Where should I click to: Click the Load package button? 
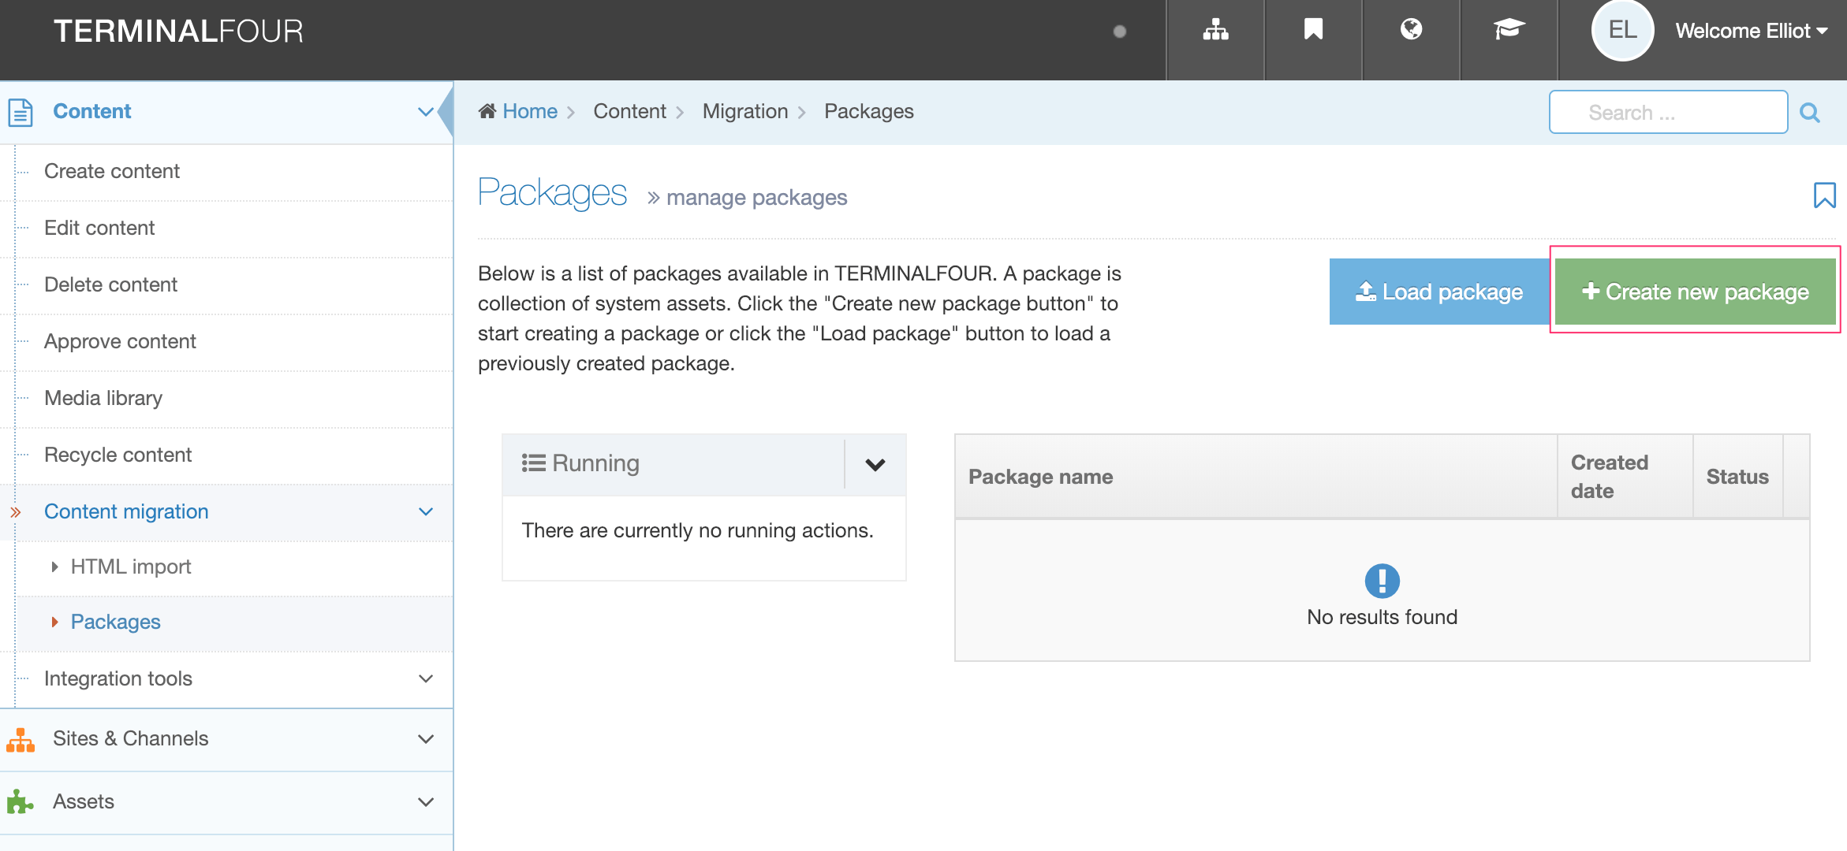click(x=1439, y=292)
